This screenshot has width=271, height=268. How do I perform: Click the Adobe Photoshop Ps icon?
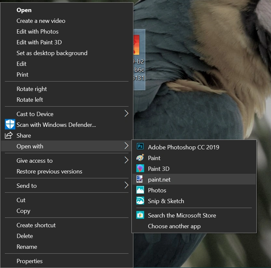click(140, 147)
